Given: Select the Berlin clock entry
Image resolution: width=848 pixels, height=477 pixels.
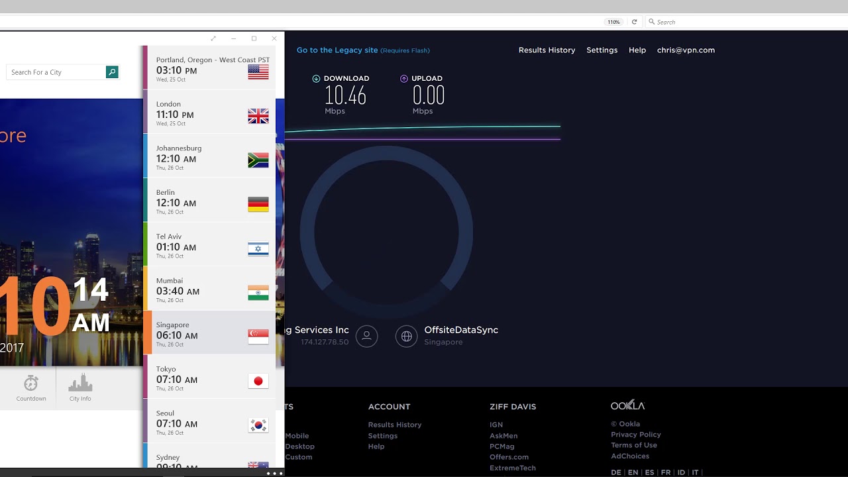Looking at the screenshot, I should [209, 201].
